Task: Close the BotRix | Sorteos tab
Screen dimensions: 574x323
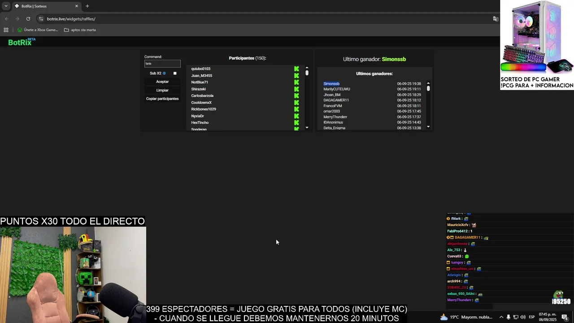Action: tap(76, 6)
